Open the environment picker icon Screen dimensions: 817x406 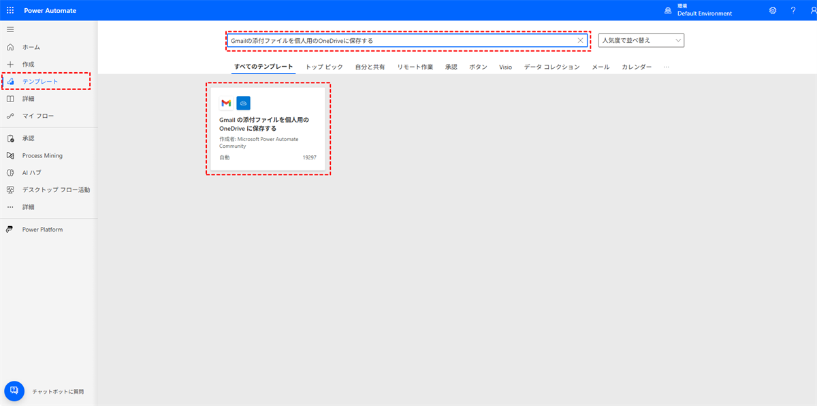(668, 11)
